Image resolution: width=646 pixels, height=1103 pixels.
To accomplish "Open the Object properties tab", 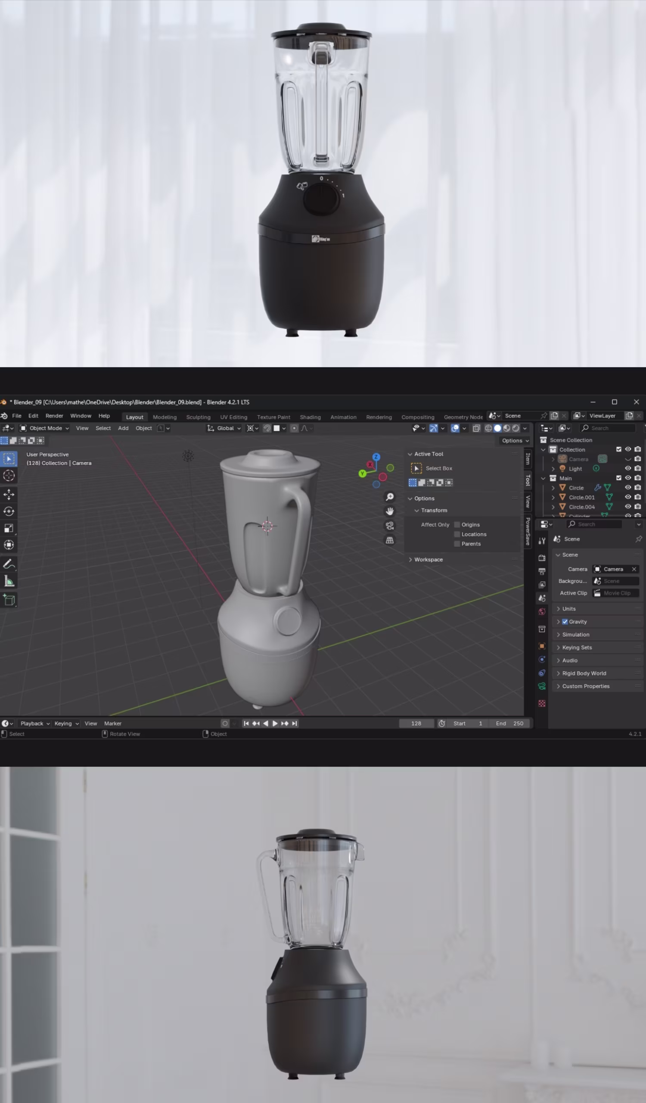I will point(542,646).
